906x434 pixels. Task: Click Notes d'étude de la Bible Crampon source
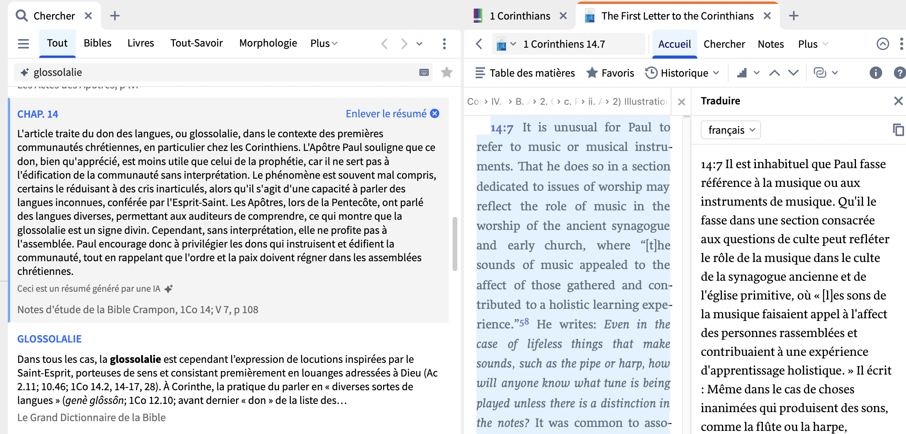(138, 310)
